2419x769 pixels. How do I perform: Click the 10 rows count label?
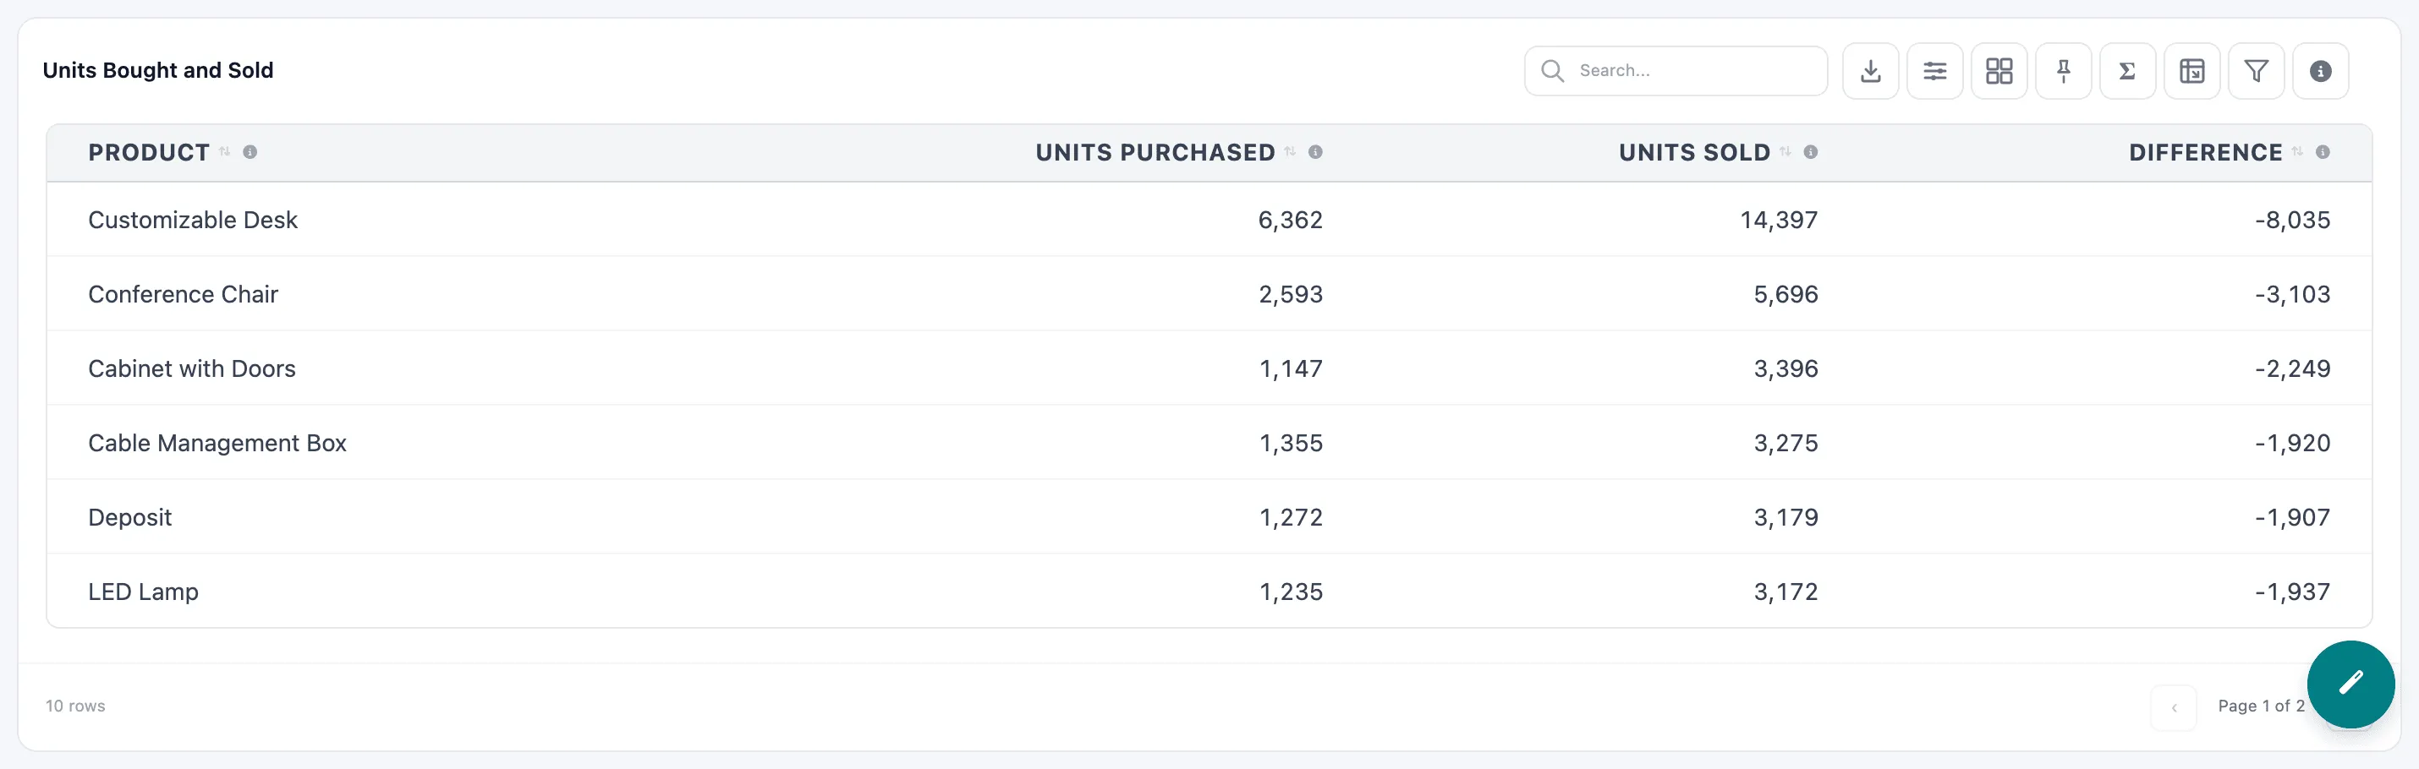(75, 706)
